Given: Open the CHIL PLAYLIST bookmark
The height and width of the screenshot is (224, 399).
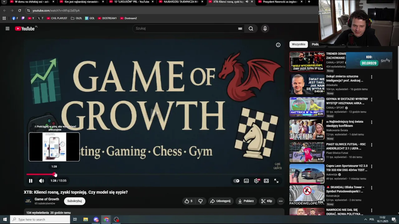Looking at the screenshot, I should [57, 18].
